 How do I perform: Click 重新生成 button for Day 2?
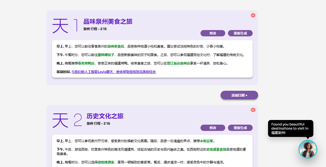pyautogui.click(x=240, y=128)
